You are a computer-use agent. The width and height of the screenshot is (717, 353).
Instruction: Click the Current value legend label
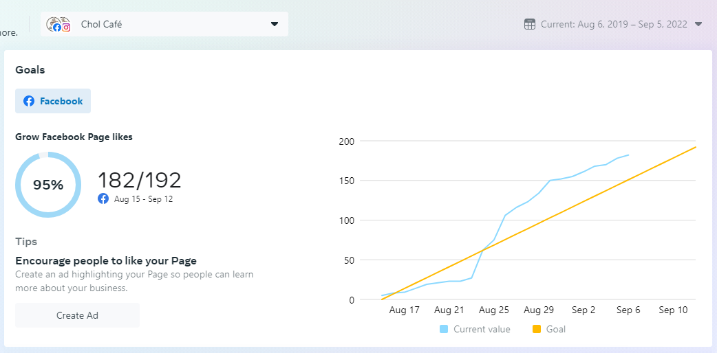[482, 329]
